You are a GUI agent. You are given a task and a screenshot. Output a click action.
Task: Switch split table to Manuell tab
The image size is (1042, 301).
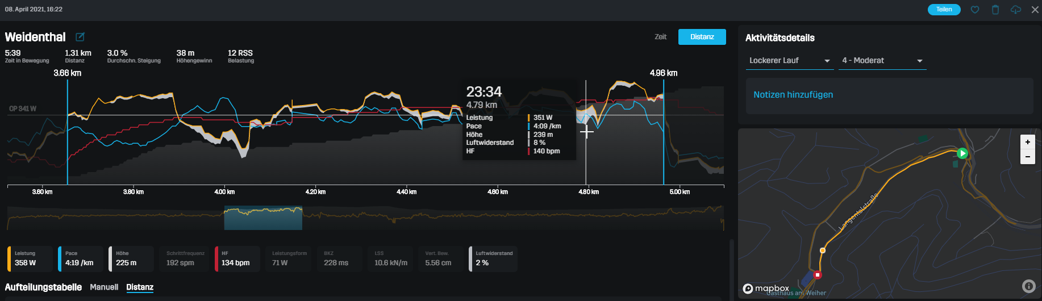click(x=104, y=287)
